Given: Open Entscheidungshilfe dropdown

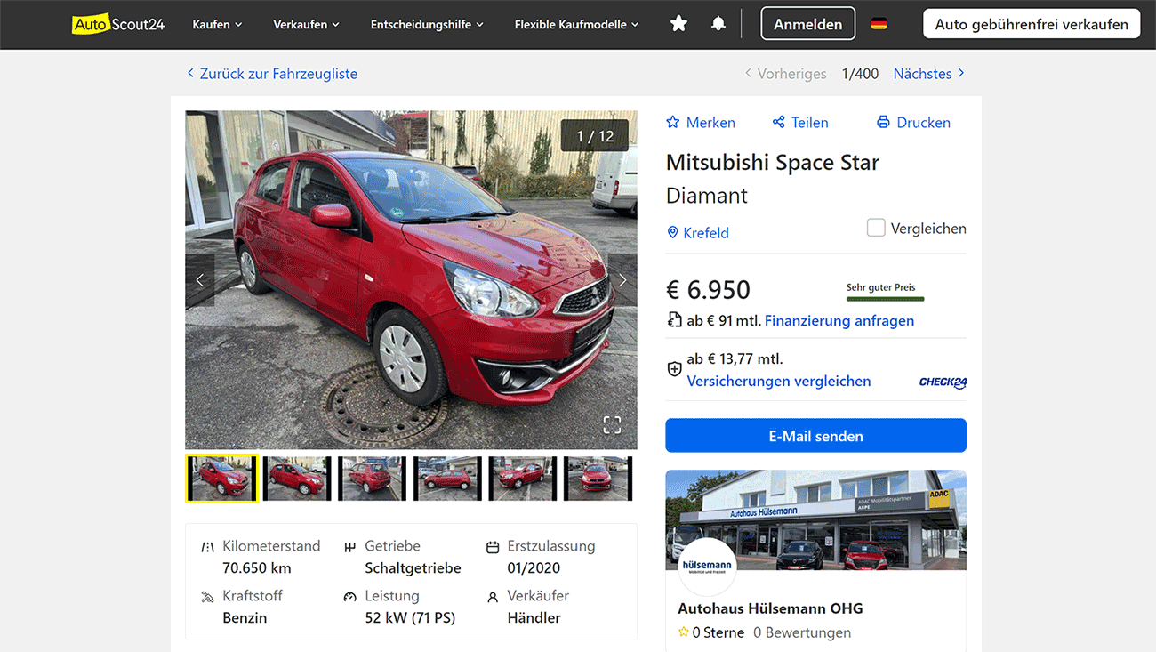Looking at the screenshot, I should tap(427, 25).
